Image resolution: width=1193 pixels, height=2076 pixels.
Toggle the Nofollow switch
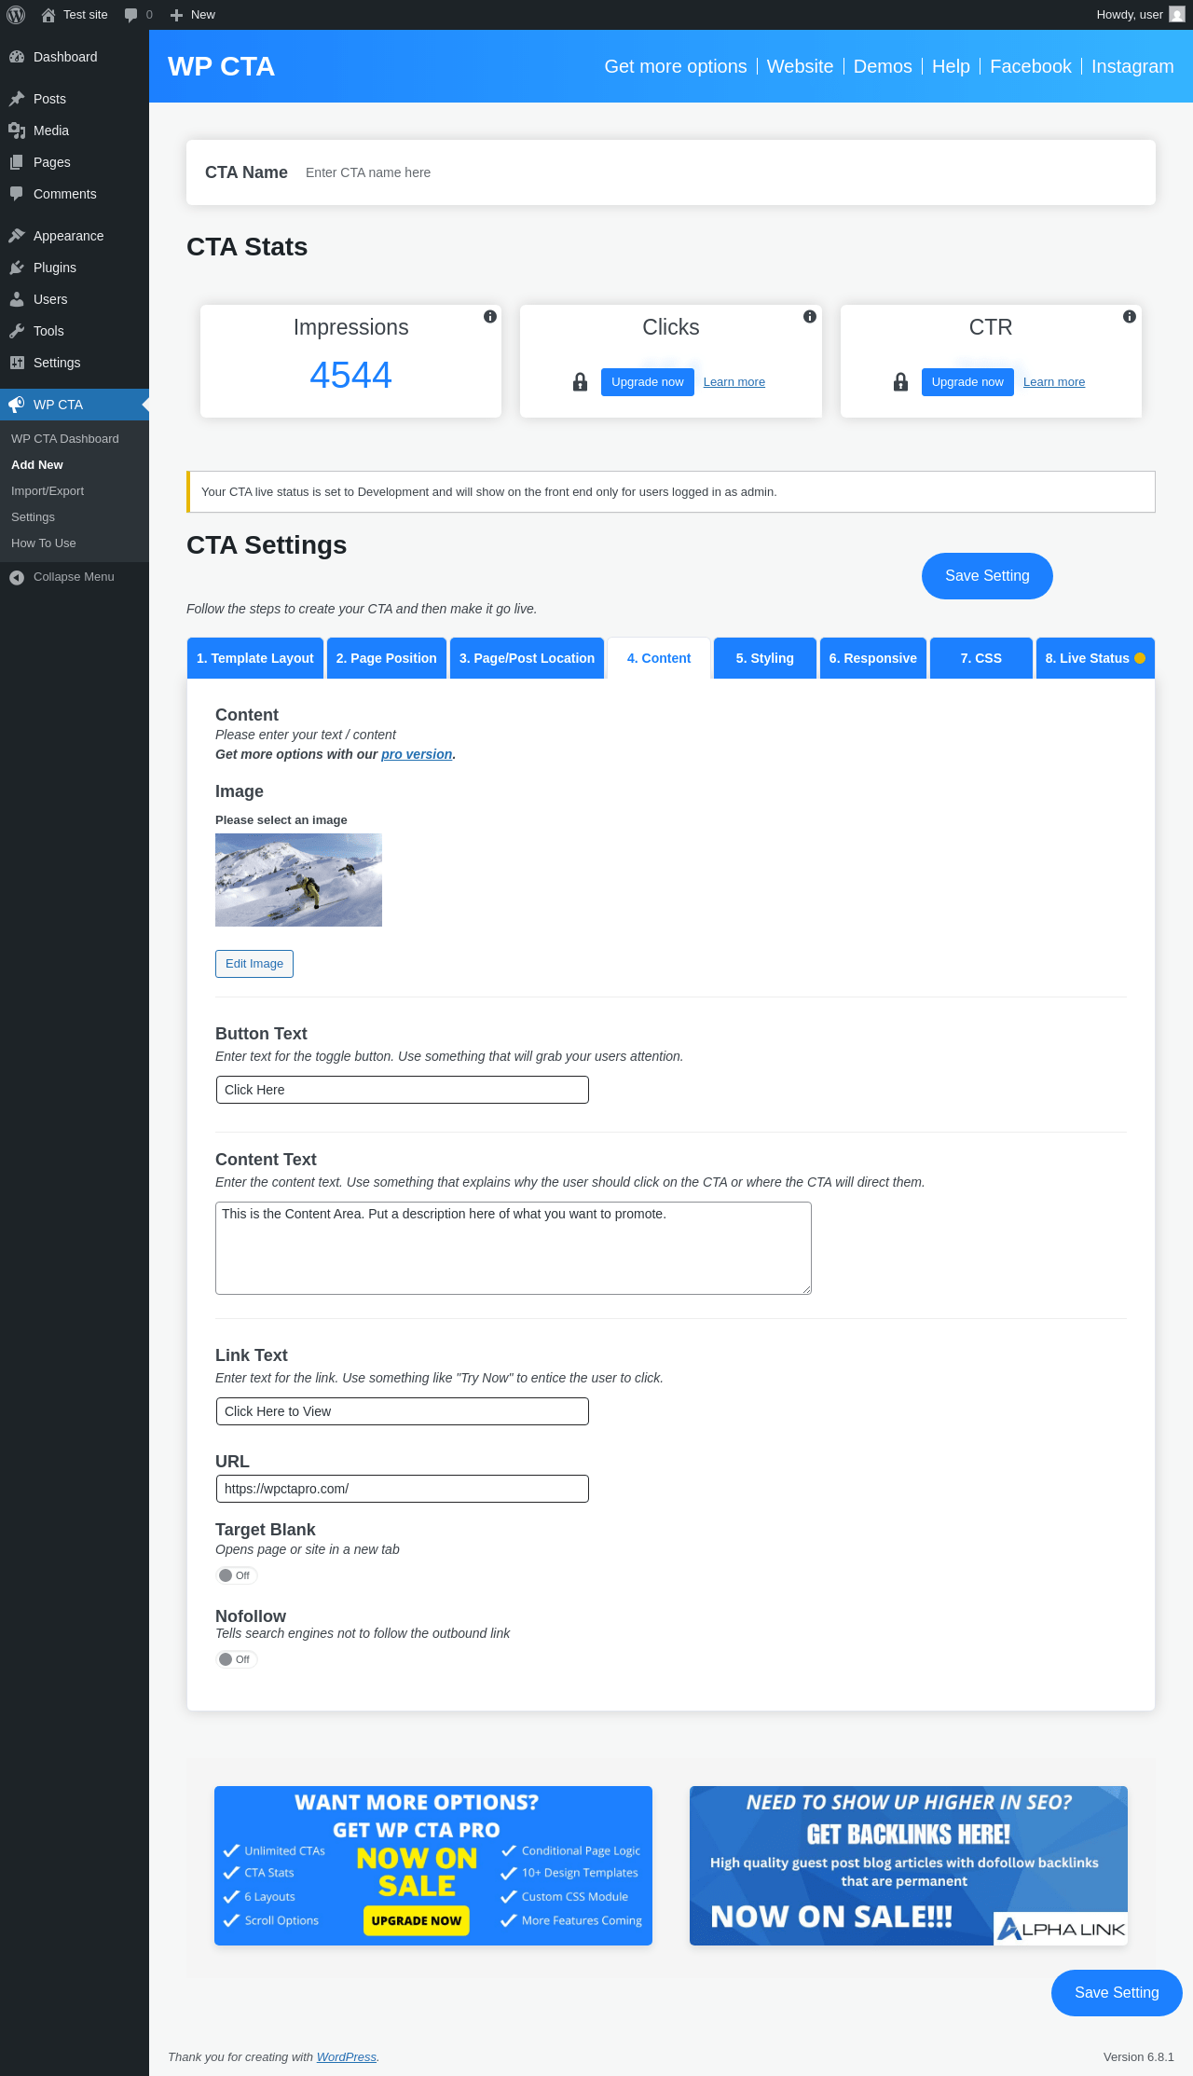[236, 1659]
